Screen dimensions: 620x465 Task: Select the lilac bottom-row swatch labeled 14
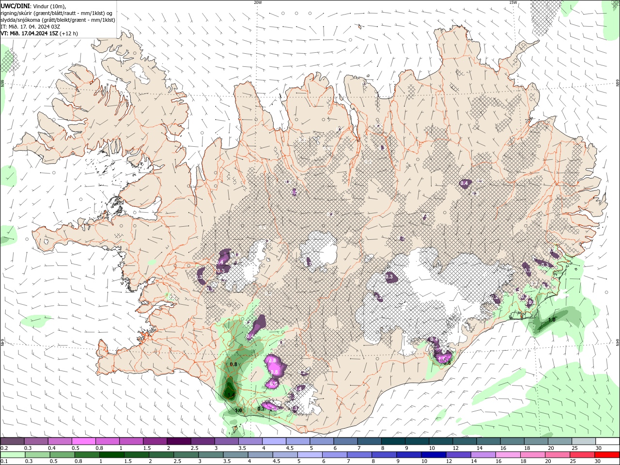click(483, 455)
